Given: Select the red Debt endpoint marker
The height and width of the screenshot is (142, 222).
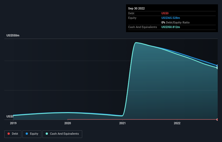Looking at the screenshot, I should [x=217, y=120].
